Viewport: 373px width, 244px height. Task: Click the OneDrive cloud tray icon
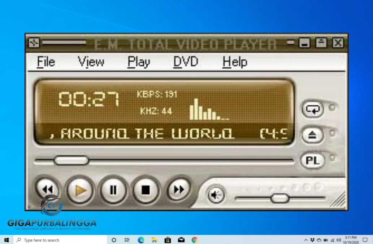[x=319, y=240]
